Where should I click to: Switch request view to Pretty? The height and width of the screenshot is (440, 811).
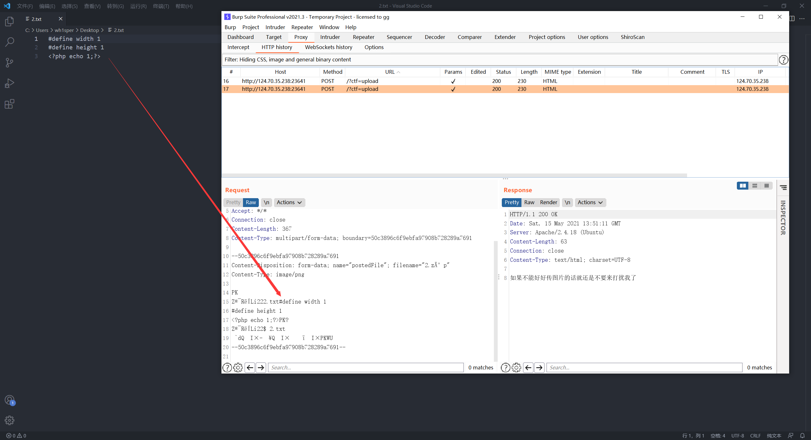[233, 202]
